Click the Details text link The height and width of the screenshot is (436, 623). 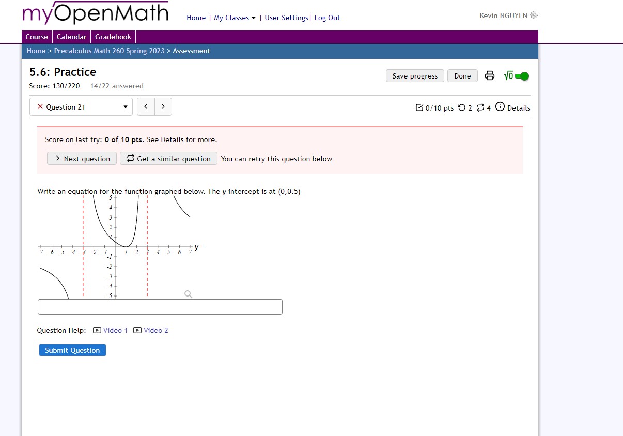click(x=519, y=108)
